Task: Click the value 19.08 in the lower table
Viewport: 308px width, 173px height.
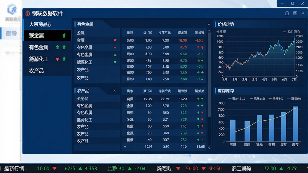Action: (147, 99)
